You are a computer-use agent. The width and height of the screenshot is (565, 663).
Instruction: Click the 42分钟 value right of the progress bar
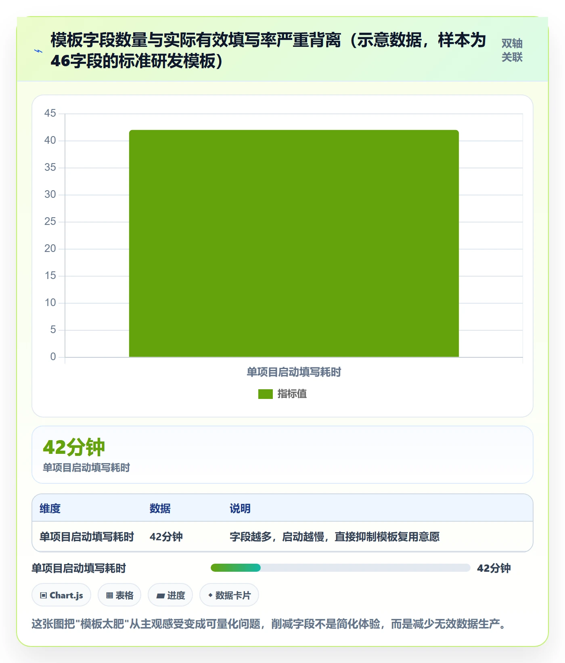click(494, 568)
